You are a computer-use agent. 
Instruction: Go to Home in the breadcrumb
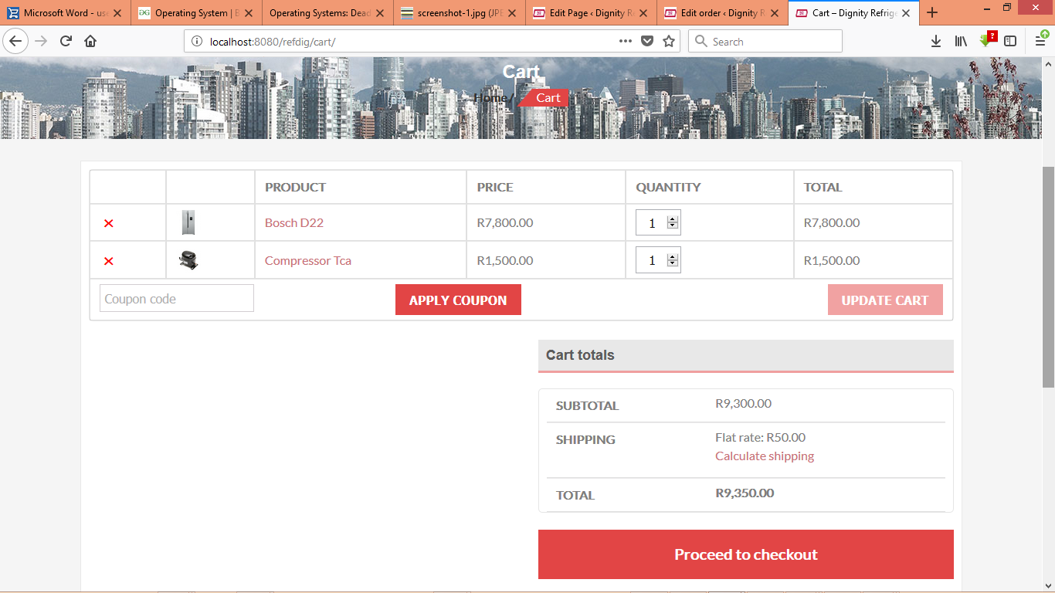click(490, 98)
